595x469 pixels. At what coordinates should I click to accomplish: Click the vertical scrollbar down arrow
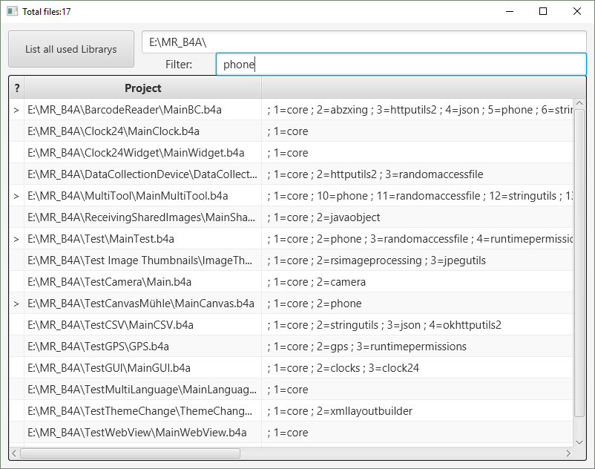pos(579,442)
